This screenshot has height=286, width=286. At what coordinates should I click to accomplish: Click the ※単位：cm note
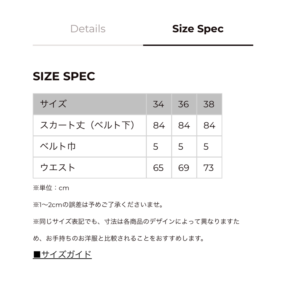coord(51,188)
